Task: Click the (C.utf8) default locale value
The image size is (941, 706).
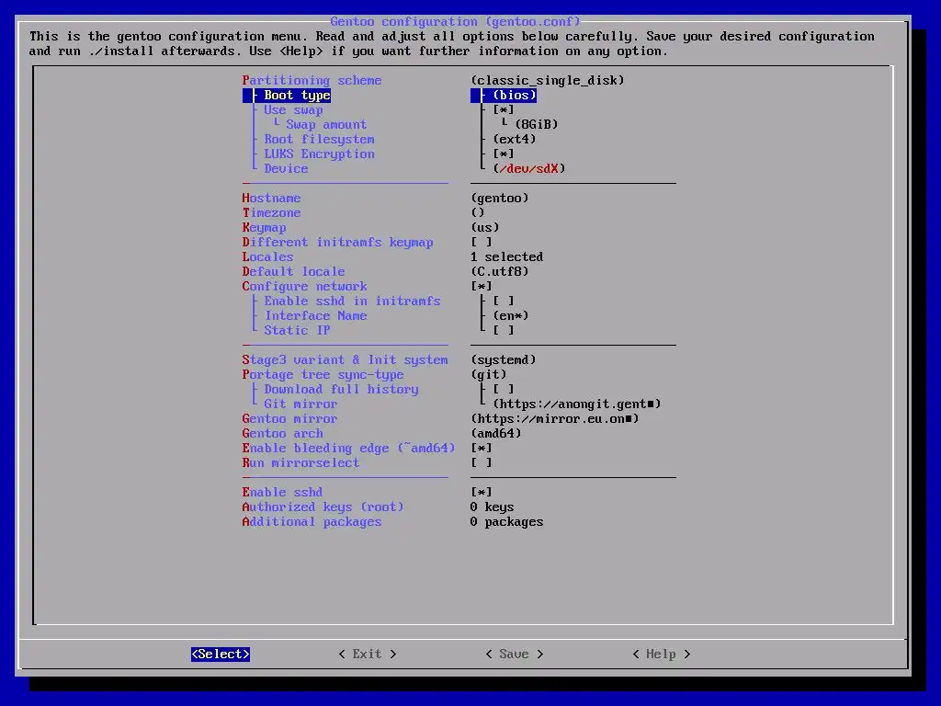Action: (500, 271)
